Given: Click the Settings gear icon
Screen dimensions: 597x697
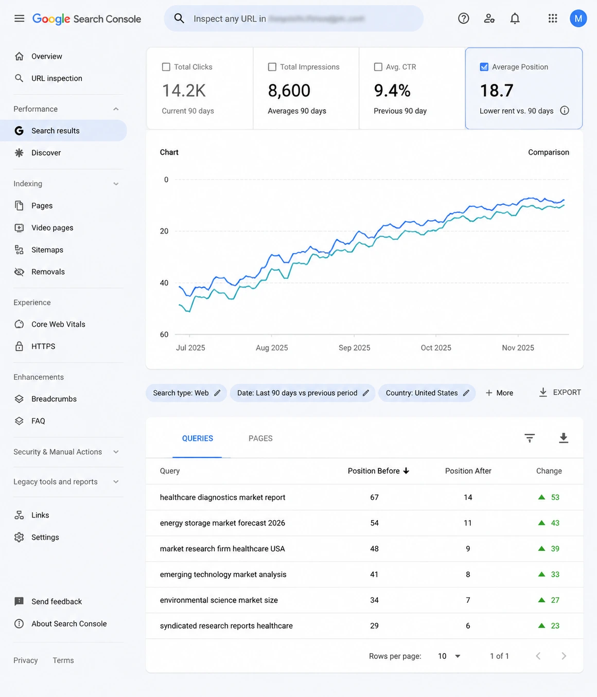Looking at the screenshot, I should coord(19,537).
